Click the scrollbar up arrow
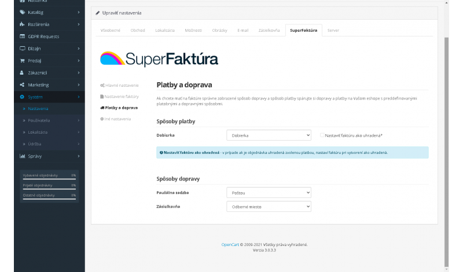 coord(446,2)
